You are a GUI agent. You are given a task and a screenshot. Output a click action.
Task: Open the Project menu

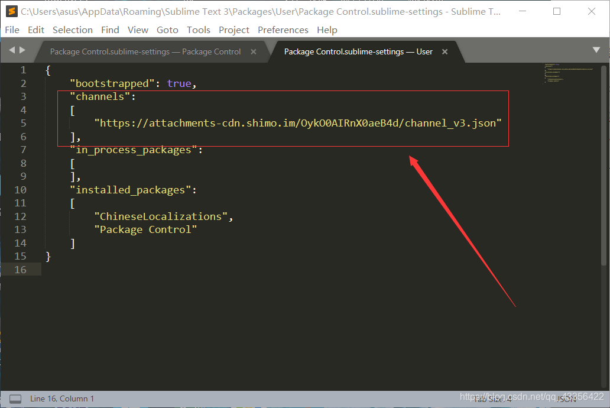coord(234,30)
